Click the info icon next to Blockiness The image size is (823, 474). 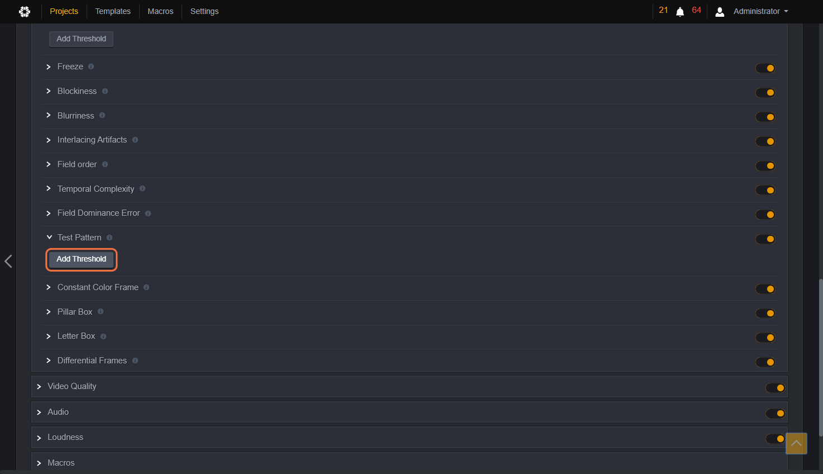(105, 91)
